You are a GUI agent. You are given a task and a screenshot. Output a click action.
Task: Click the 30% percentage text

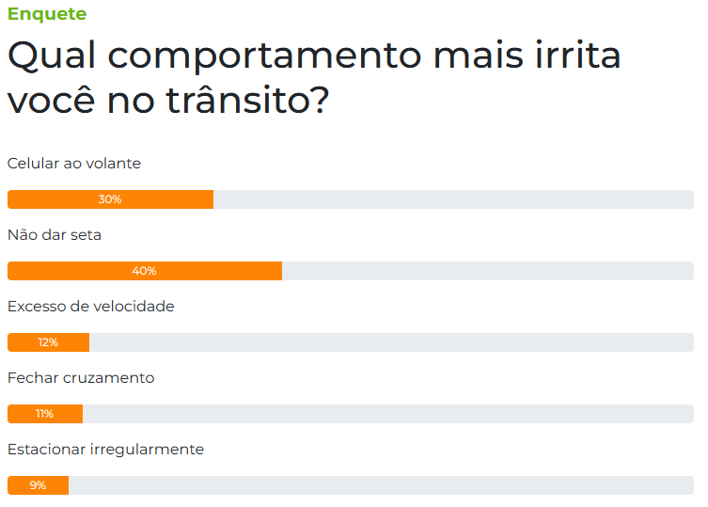110,199
